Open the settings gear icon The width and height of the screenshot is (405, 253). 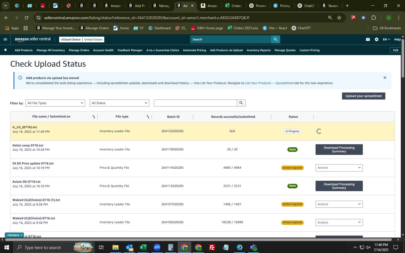coord(377,39)
